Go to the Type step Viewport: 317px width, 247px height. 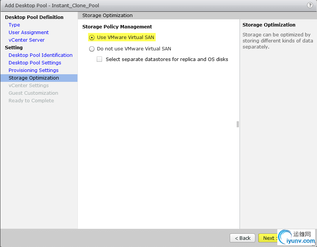tap(14, 25)
